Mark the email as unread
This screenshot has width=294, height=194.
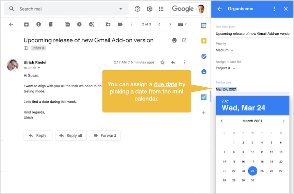click(67, 24)
